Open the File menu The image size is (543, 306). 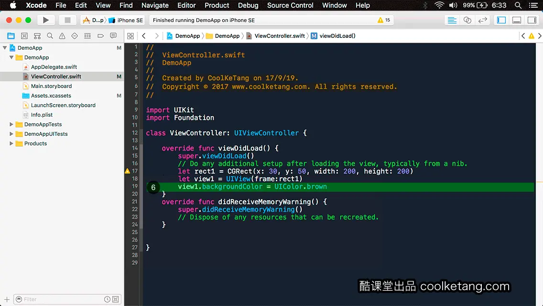pyautogui.click(x=61, y=5)
